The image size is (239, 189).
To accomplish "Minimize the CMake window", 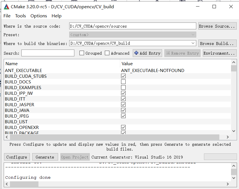I will [x=198, y=7].
